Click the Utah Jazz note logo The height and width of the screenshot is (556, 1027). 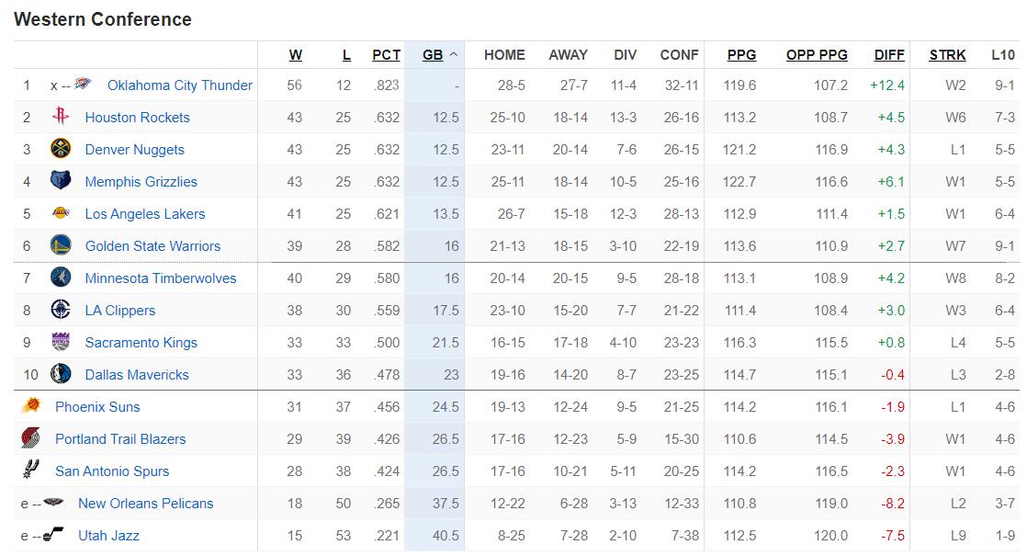point(53,534)
